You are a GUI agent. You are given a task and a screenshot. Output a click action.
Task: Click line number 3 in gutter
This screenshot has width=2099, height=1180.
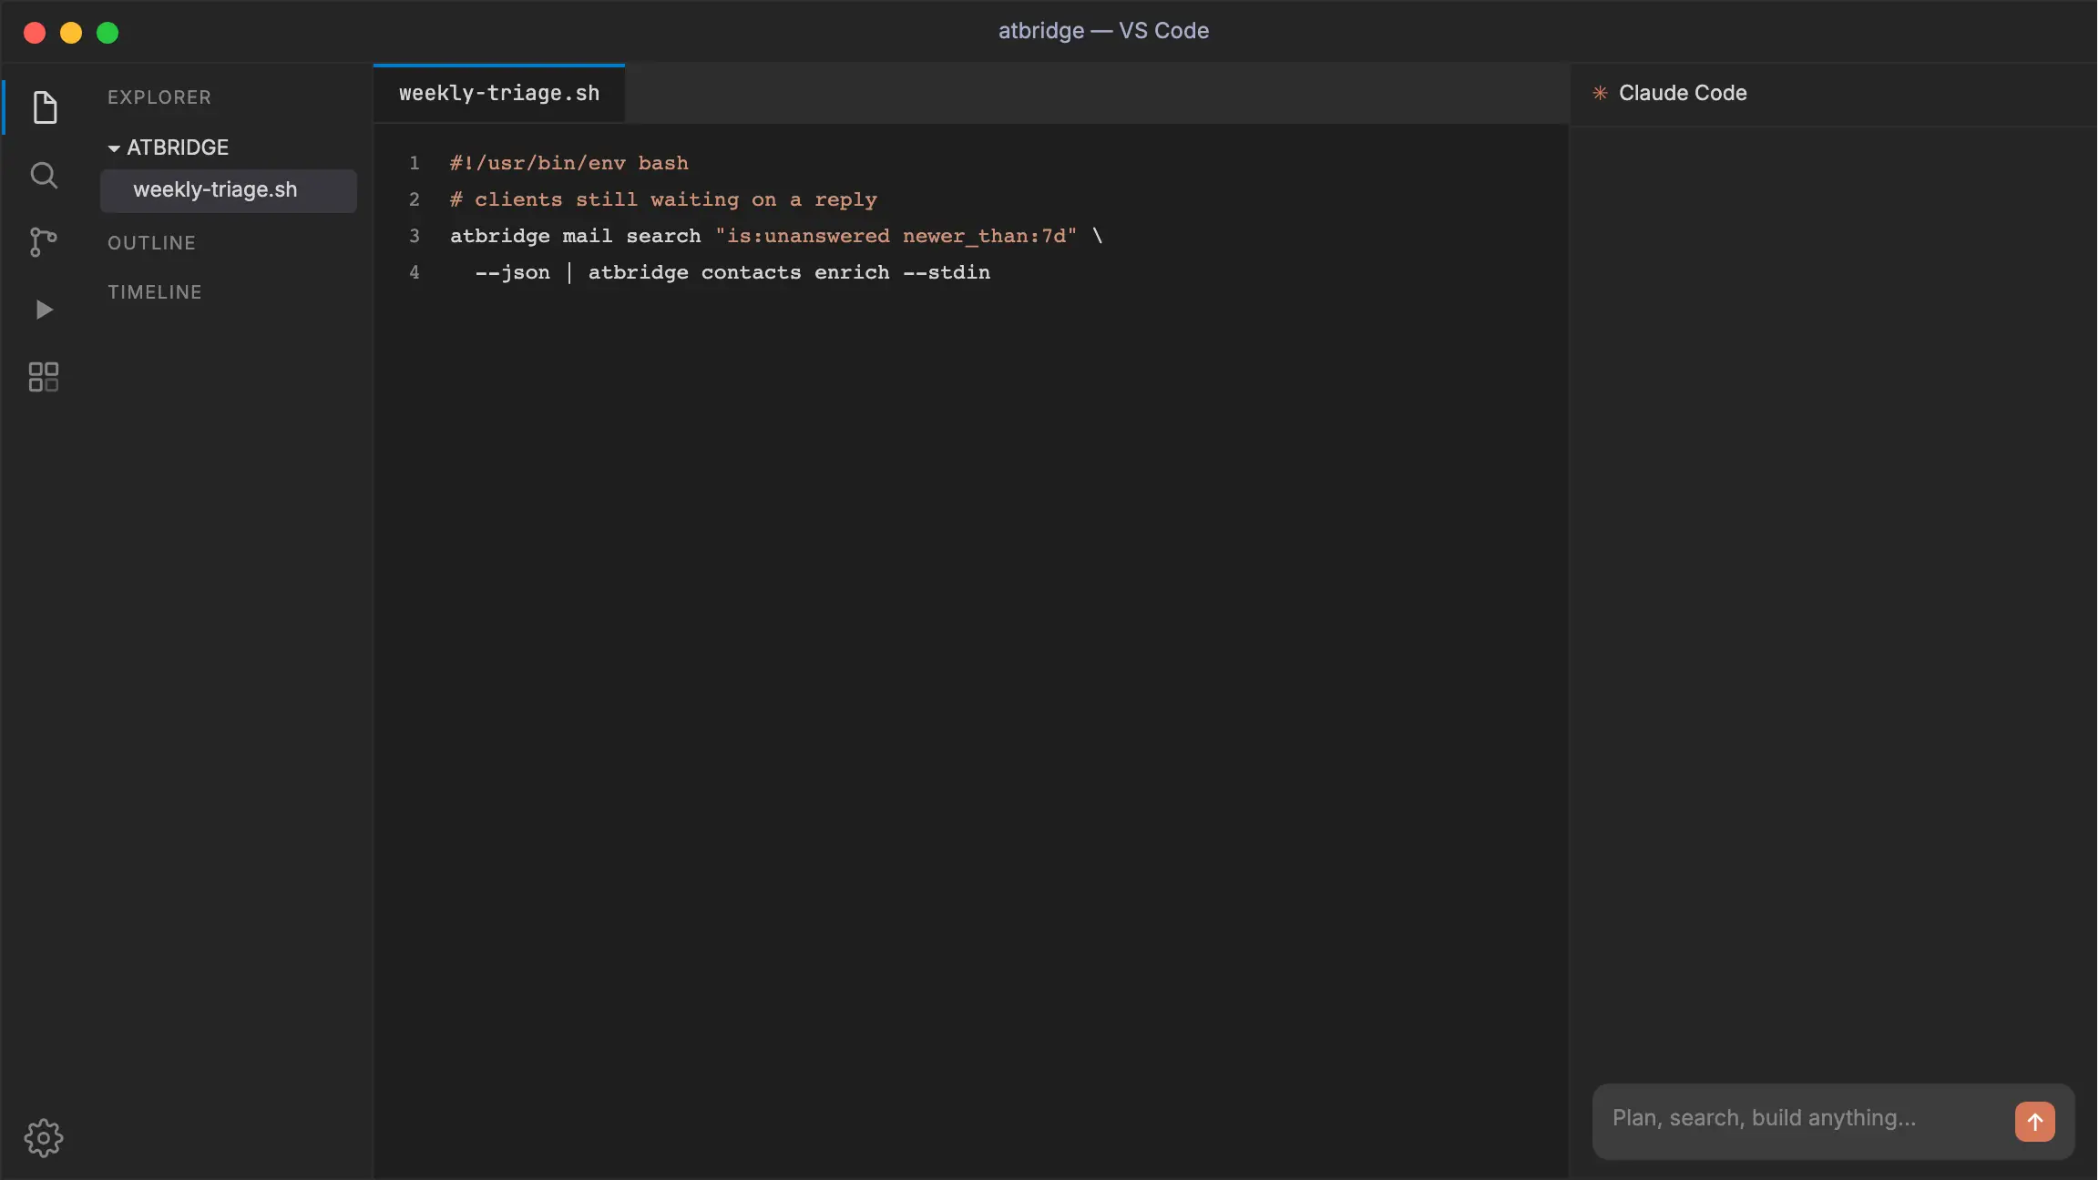(415, 236)
